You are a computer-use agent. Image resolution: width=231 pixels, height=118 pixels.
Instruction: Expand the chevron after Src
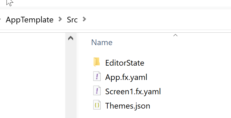point(84,19)
